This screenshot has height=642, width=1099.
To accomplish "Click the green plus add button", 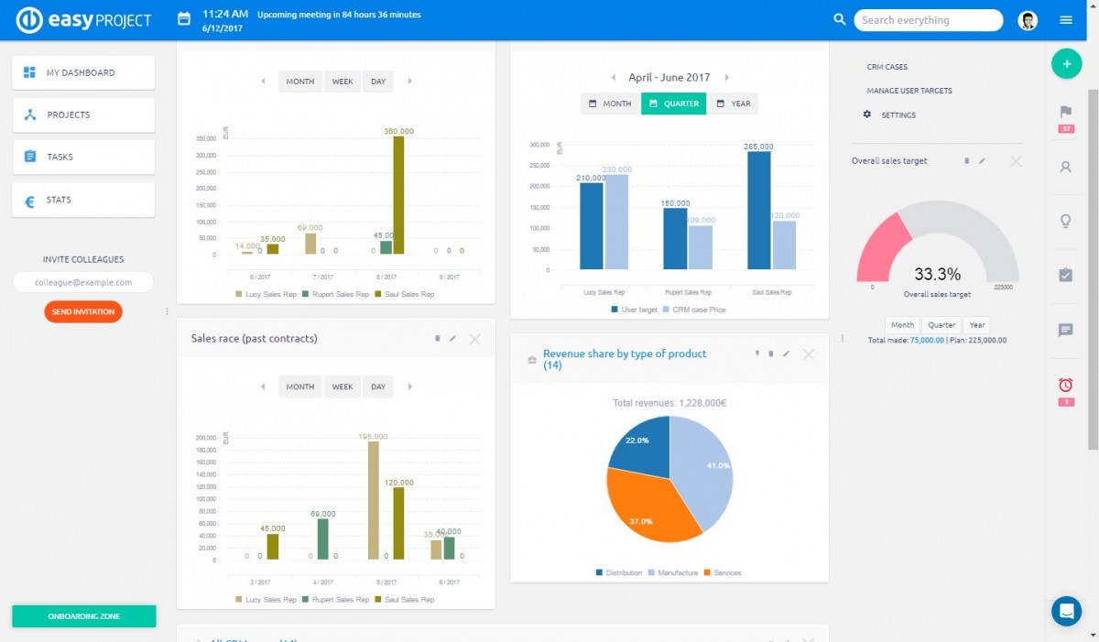I will tap(1066, 64).
